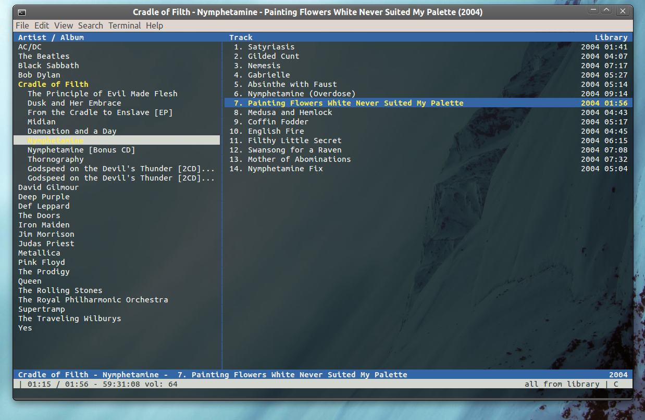Open the Search menu
Screen dimensions: 645x420
(91, 26)
